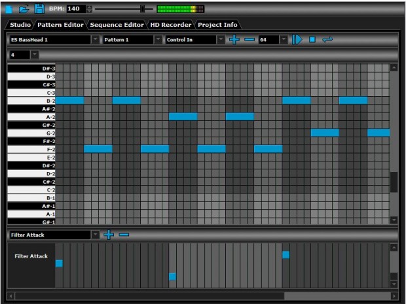The height and width of the screenshot is (304, 406).
Task: Click the F#-2 piano key
Action: (31, 141)
